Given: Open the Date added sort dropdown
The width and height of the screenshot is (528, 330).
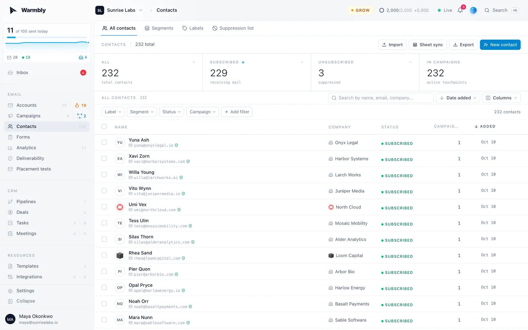Looking at the screenshot, I should coord(458,98).
